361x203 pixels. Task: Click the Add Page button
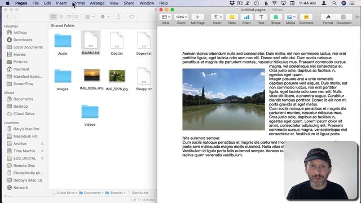point(197,17)
